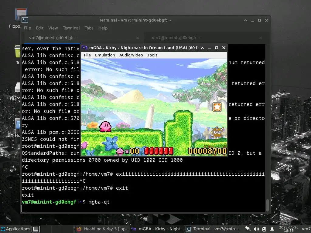Image resolution: width=311 pixels, height=233 pixels.
Task: Roll up the mGBA window with the arrow button
Action: pyautogui.click(x=203, y=48)
